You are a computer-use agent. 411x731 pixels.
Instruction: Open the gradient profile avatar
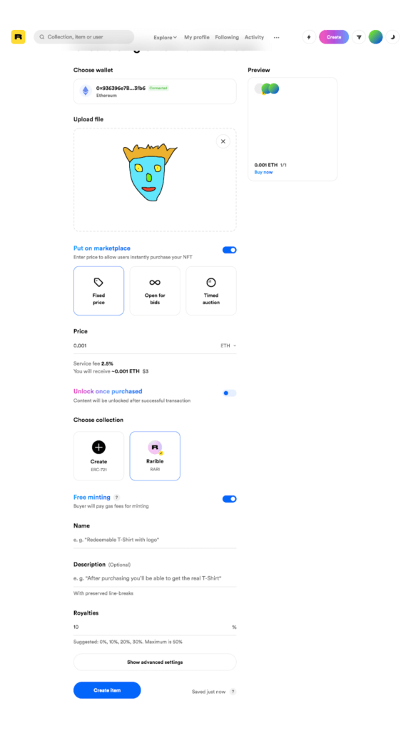[x=375, y=37]
